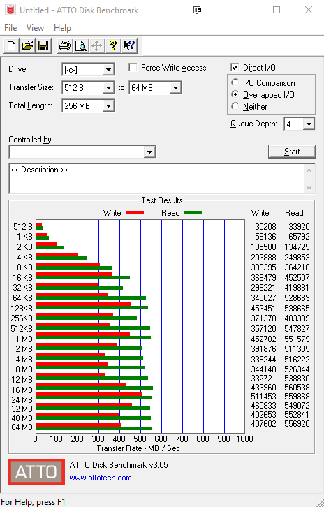Screen dimensions: 324x507
Task: Open the File menu
Action: pos(10,28)
